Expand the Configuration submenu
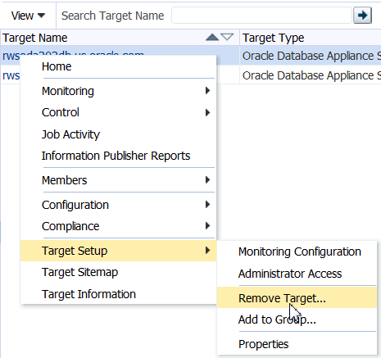The width and height of the screenshot is (381, 358). [119, 205]
